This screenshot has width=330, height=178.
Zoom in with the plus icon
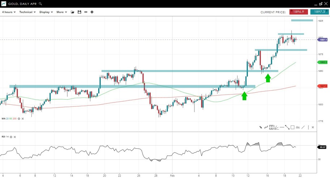click(92, 12)
